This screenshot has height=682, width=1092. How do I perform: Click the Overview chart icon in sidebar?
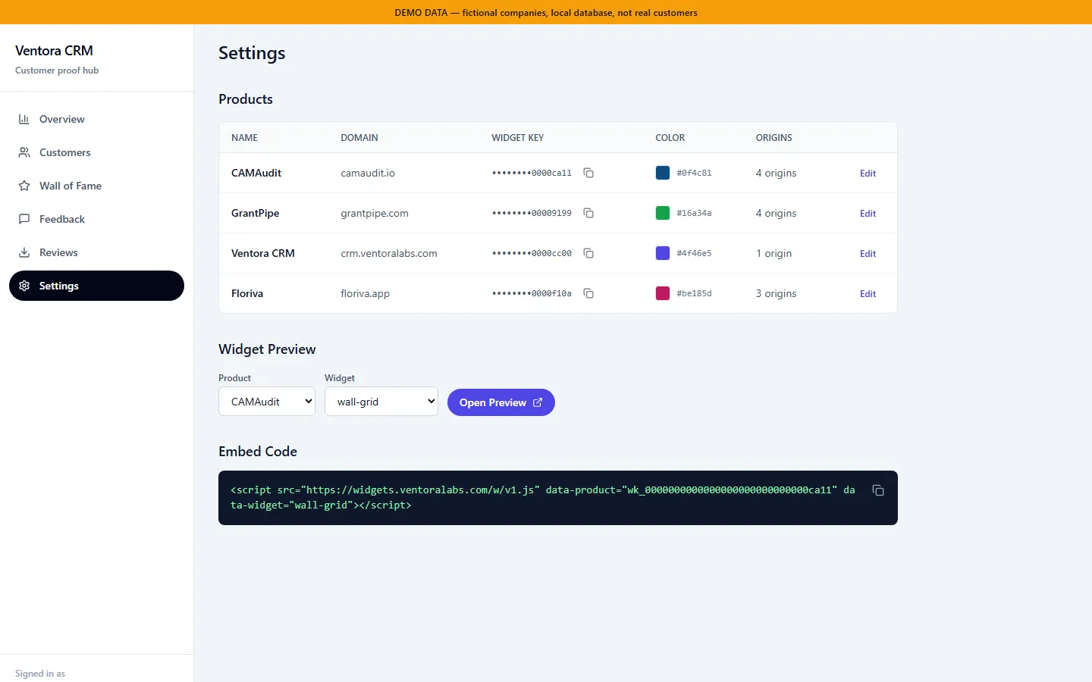[x=24, y=119]
